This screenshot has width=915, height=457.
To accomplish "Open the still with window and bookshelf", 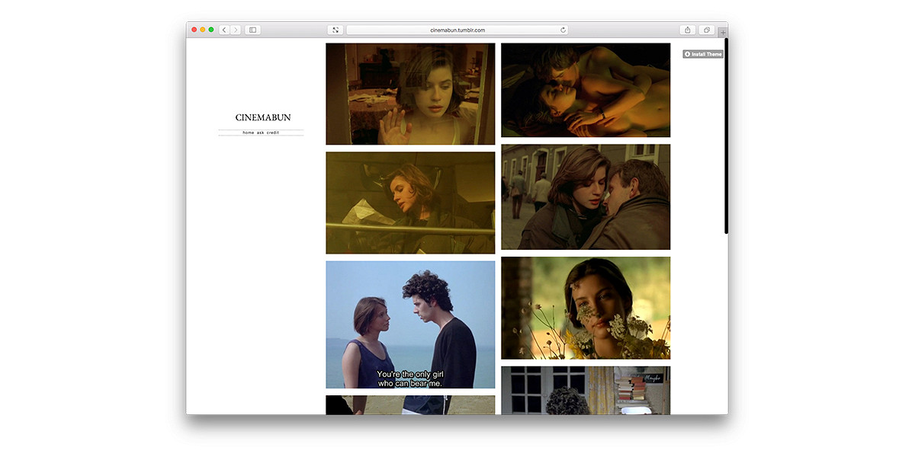I will 586,390.
